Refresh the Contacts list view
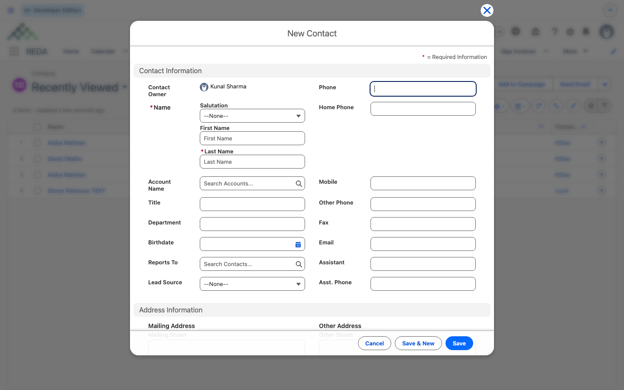Image resolution: width=624 pixels, height=390 pixels. (539, 106)
